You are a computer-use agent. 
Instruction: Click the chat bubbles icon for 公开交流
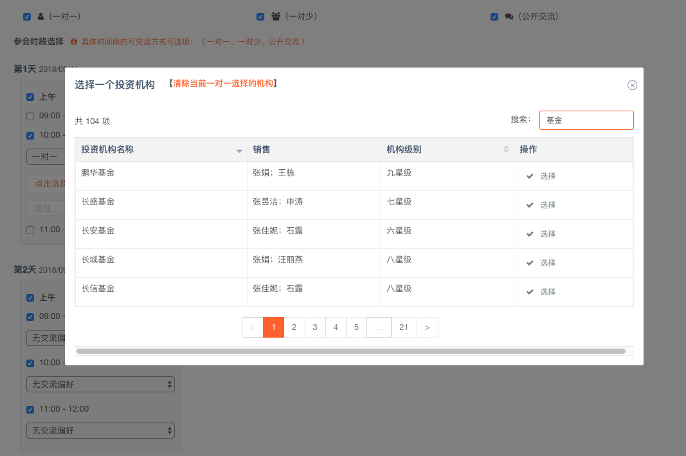click(509, 17)
